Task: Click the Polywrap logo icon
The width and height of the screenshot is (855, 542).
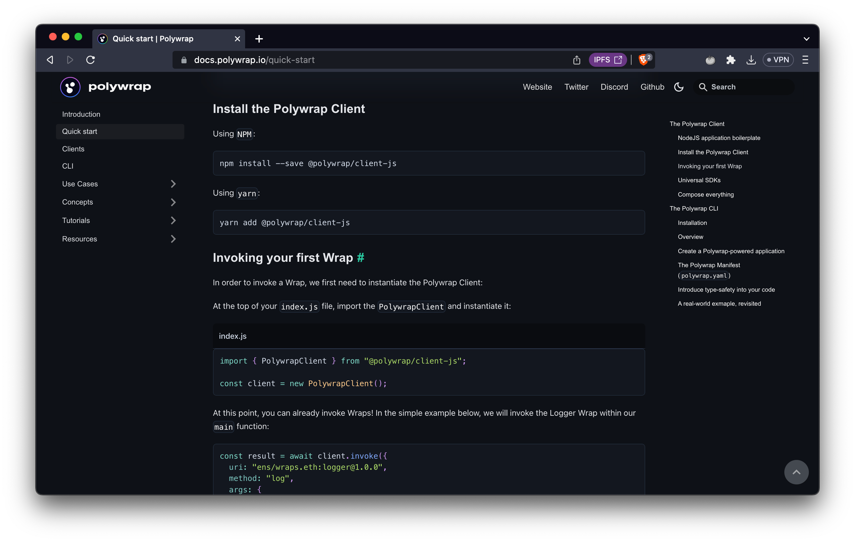Action: [70, 87]
